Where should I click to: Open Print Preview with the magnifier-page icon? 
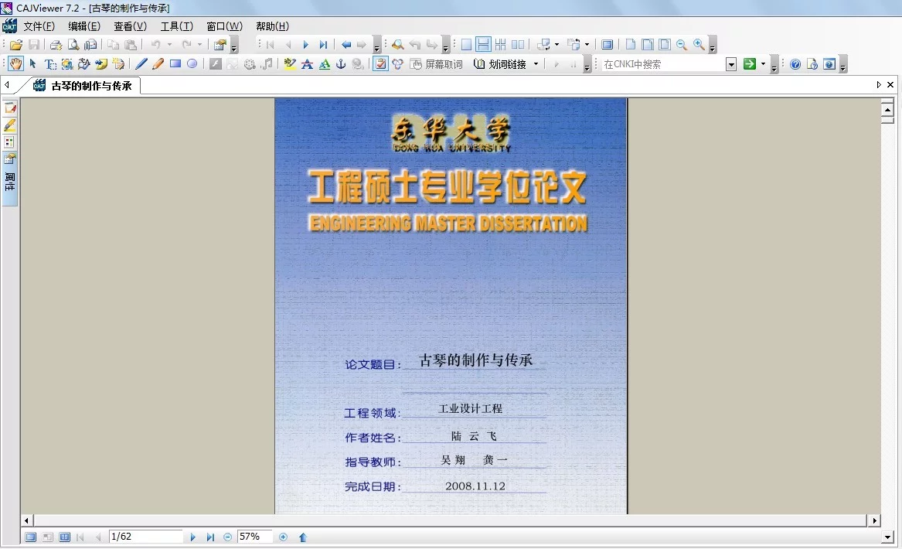pyautogui.click(x=73, y=45)
